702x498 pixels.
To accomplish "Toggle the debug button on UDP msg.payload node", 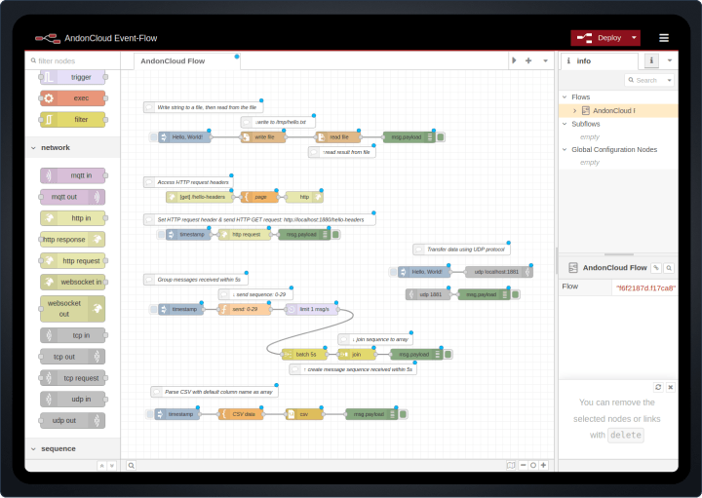I will coord(517,294).
